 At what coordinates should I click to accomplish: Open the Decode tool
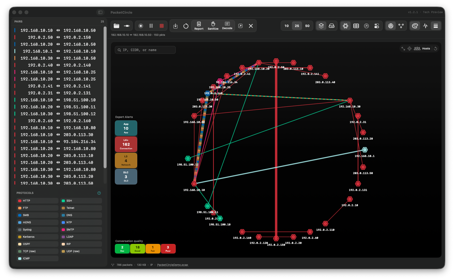point(227,26)
